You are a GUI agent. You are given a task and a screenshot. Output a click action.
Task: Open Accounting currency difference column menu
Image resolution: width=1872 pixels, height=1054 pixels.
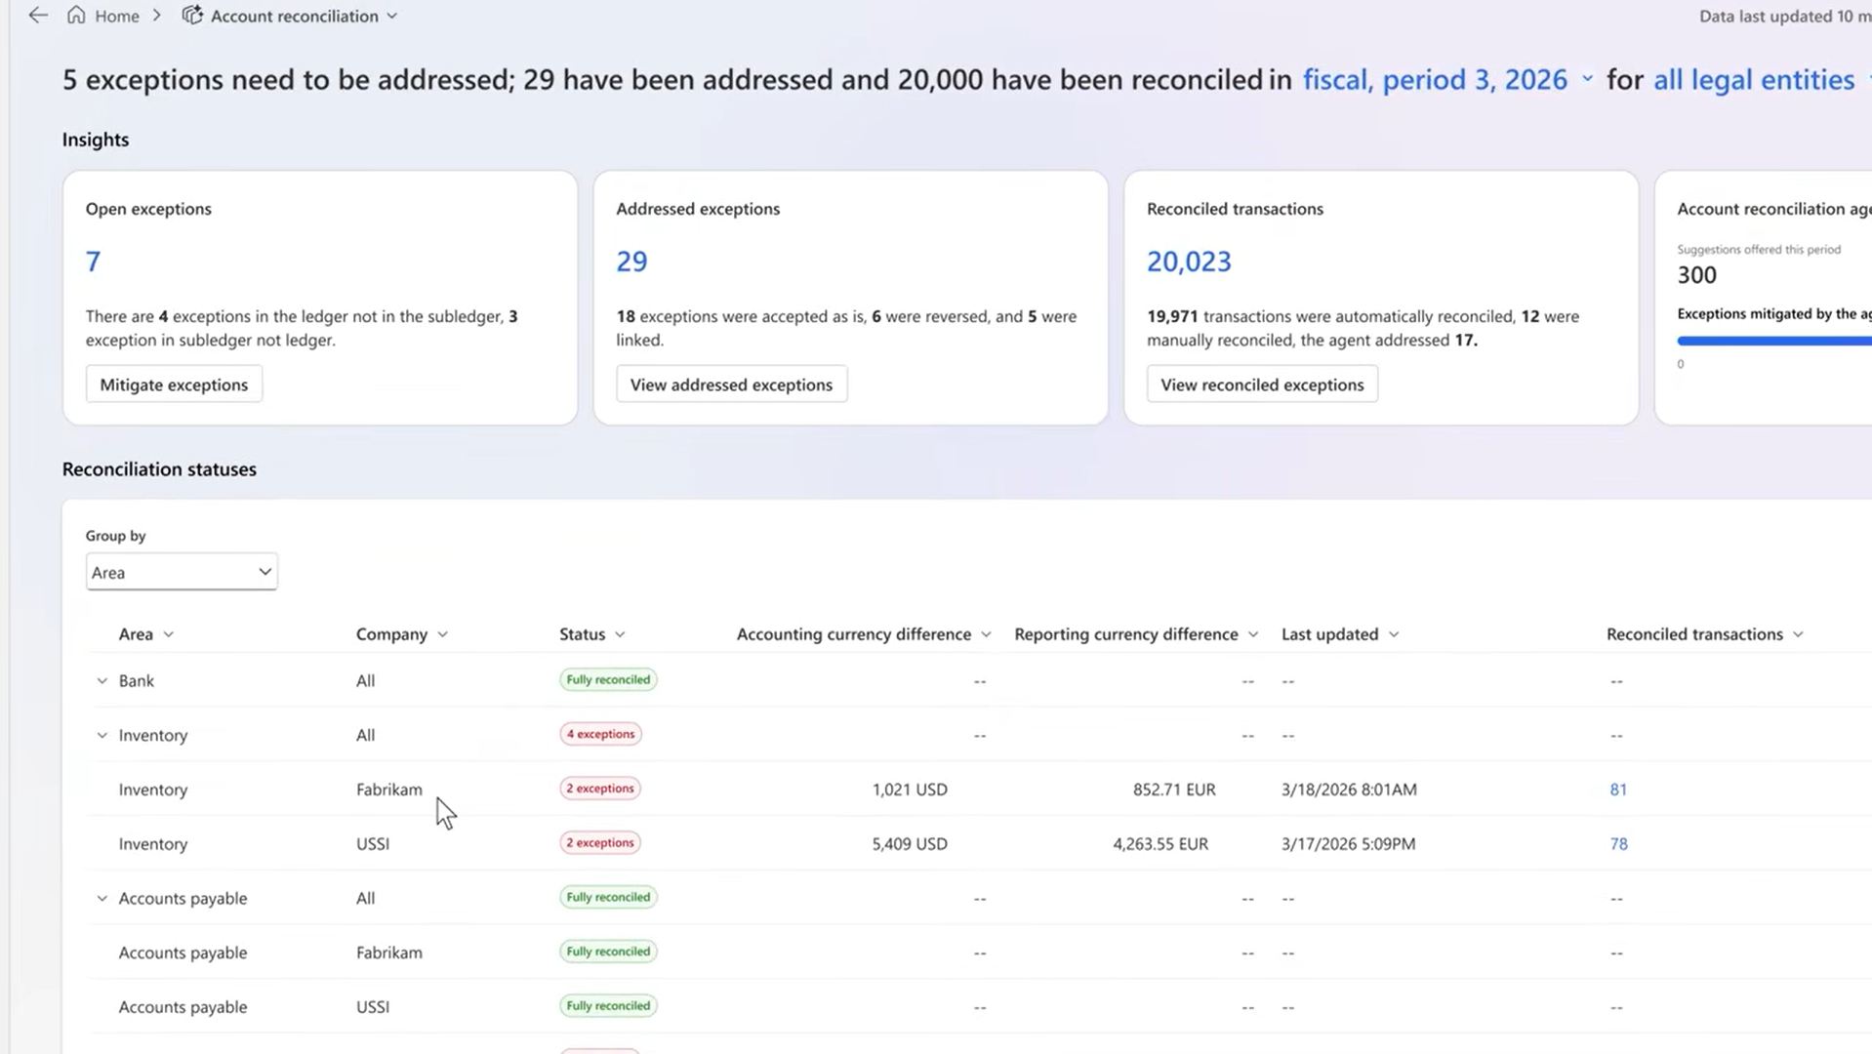(x=986, y=635)
